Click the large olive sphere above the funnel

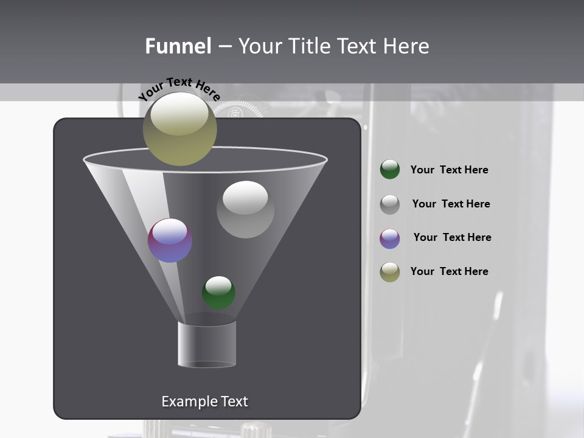click(x=179, y=128)
